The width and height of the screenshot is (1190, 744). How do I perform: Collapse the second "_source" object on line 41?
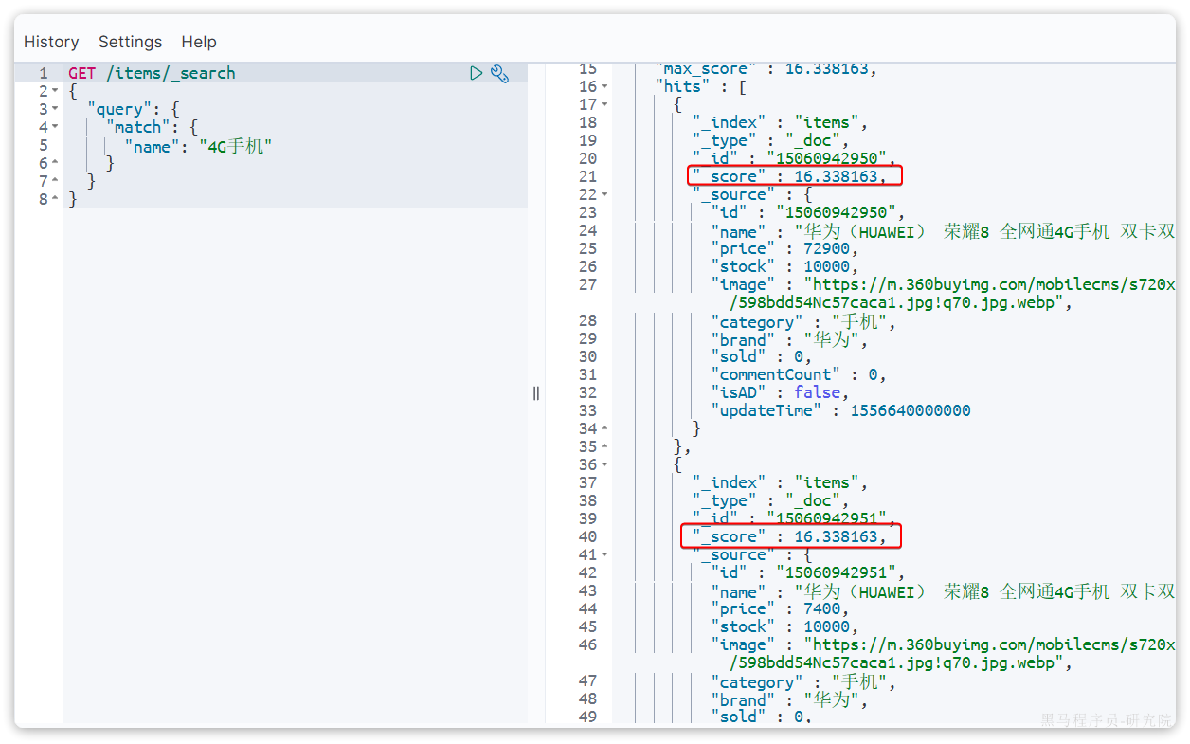(604, 554)
